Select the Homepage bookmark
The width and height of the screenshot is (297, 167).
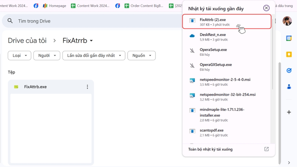click(x=54, y=6)
